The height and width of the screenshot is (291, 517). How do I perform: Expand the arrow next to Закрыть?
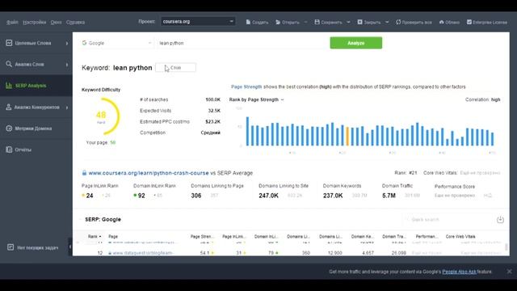tap(387, 22)
